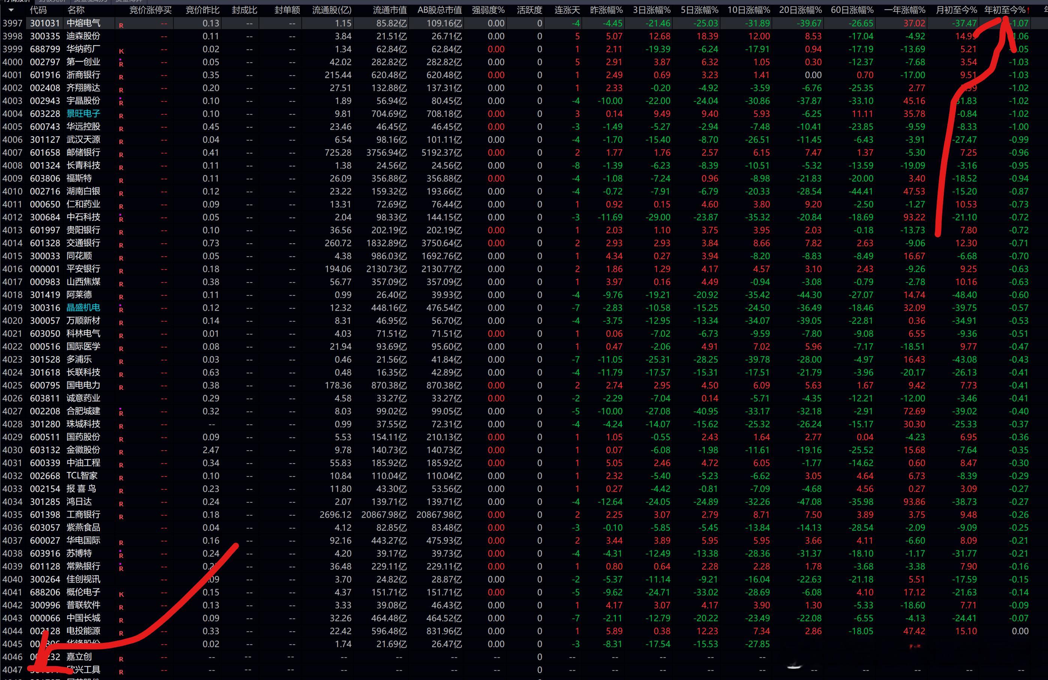Sort by the 竞价昨比 column header
This screenshot has width=1048, height=680.
coord(202,10)
